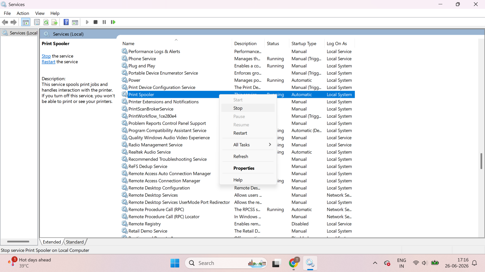Screen dimensions: 485x272
Task: Click the gear icon beside Plug and Play
Action: pos(125,66)
